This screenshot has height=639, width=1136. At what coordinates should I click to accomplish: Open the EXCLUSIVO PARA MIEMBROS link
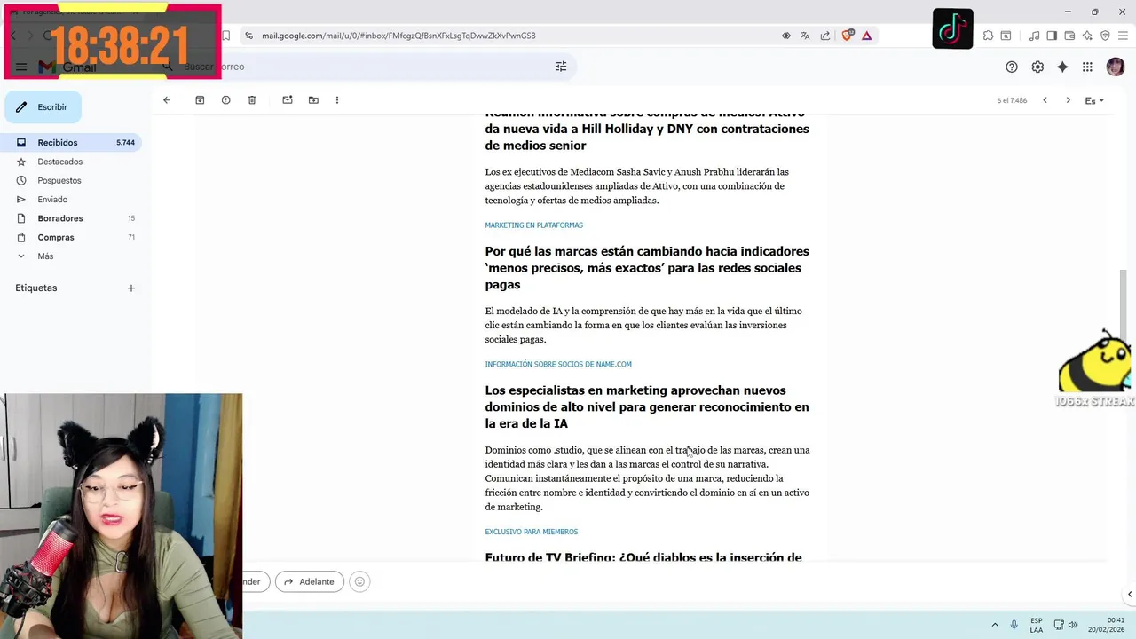[531, 532]
